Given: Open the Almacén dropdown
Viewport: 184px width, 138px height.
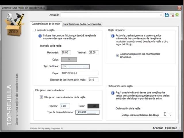Looking at the screenshot, I should pyautogui.click(x=161, y=15).
